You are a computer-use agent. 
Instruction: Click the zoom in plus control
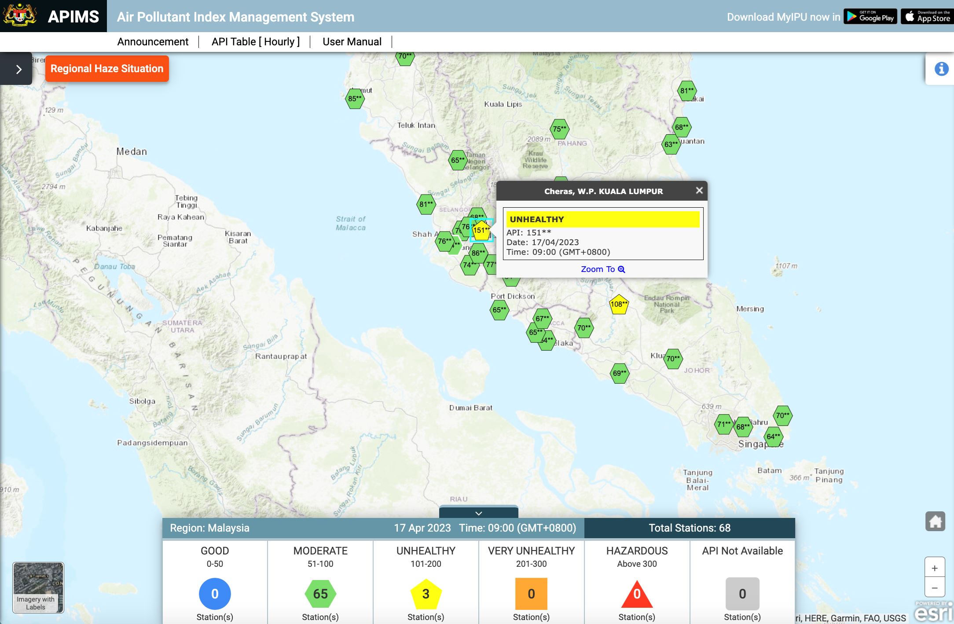(x=935, y=568)
